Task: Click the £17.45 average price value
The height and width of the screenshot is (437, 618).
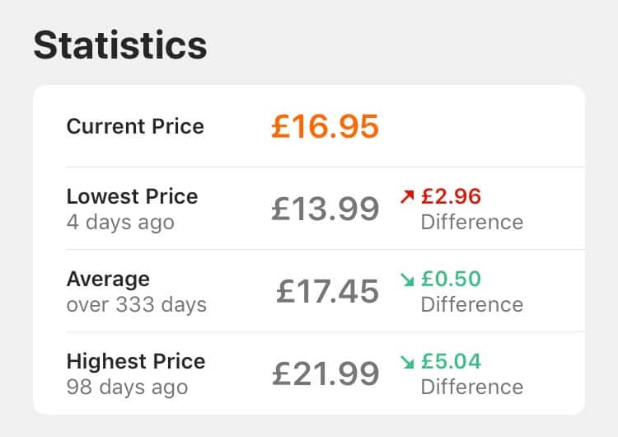Action: (327, 291)
